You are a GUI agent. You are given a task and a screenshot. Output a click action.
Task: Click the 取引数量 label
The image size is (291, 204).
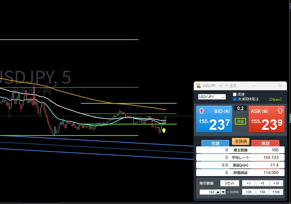[206, 183]
